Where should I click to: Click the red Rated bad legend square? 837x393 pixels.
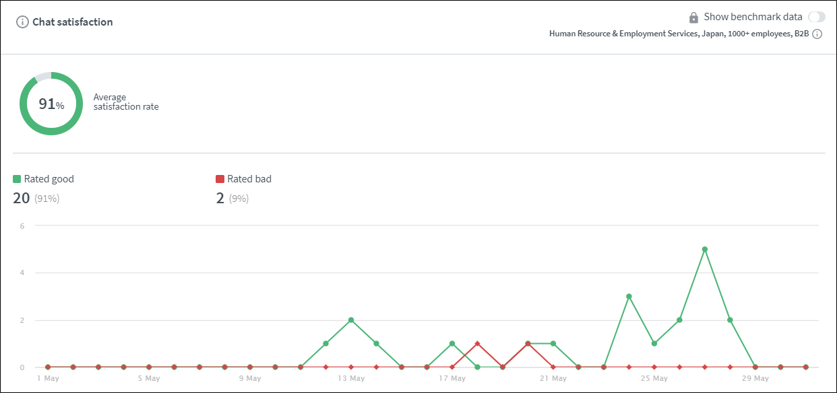220,179
